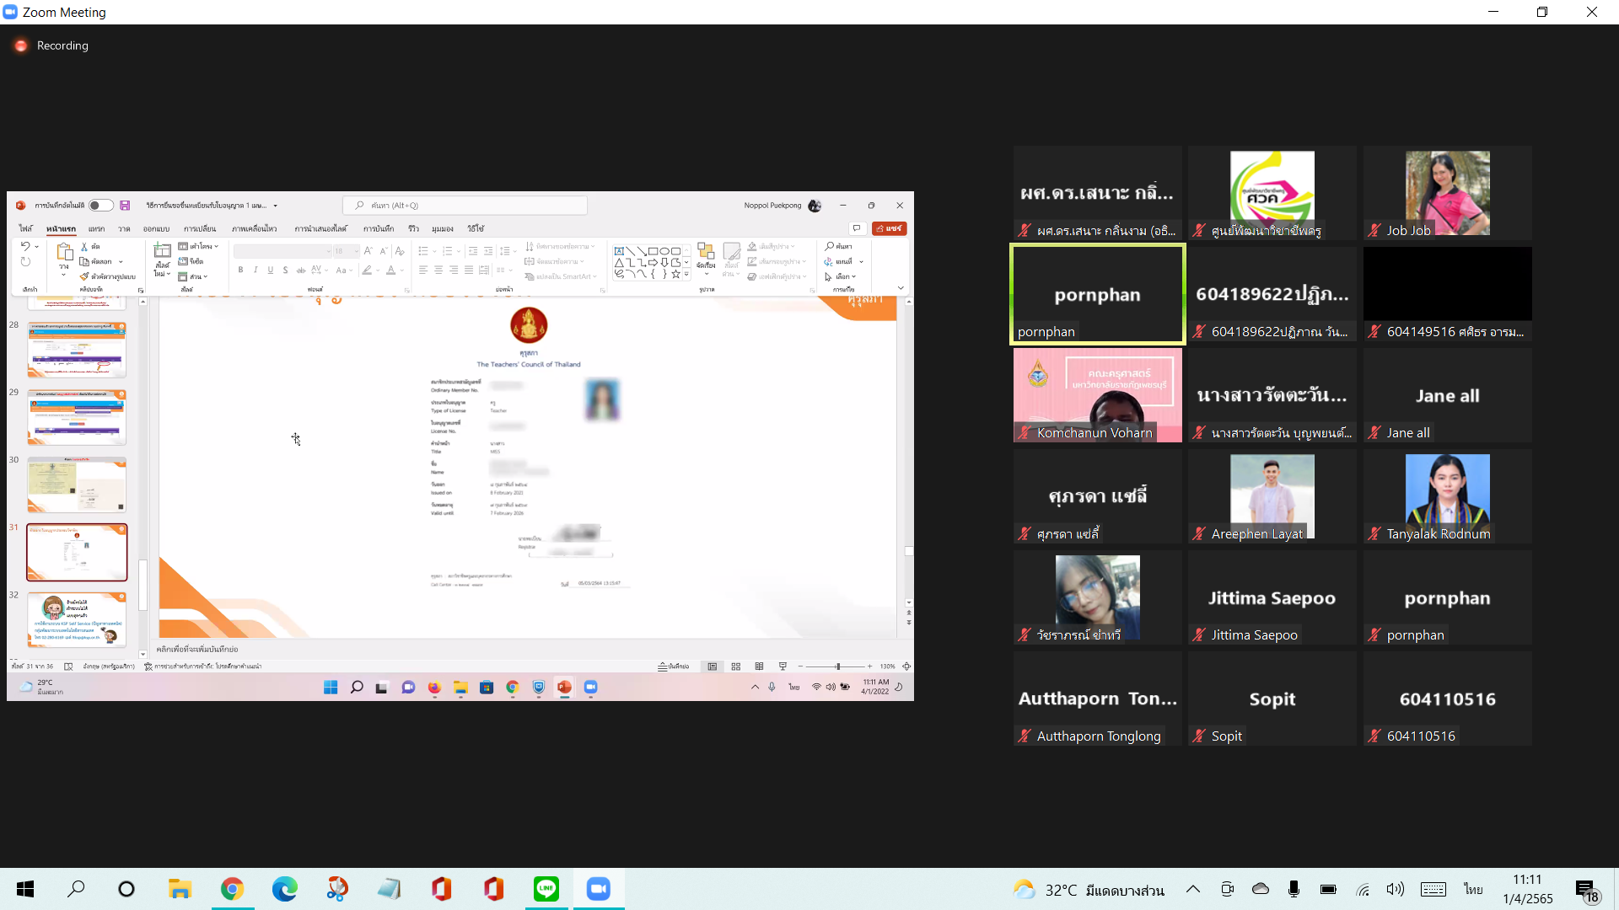This screenshot has width=1619, height=910.
Task: Select slide 32 thumbnail in panel
Action: 77,619
